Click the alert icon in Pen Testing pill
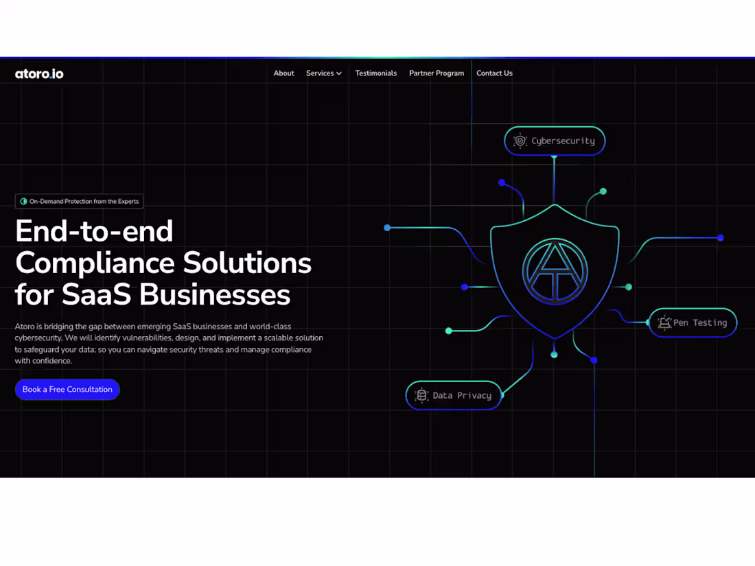The image size is (755, 566). point(664,322)
